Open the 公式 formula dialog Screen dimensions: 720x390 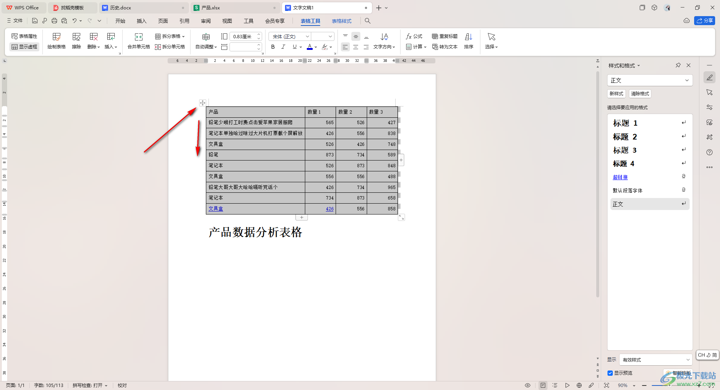(414, 36)
